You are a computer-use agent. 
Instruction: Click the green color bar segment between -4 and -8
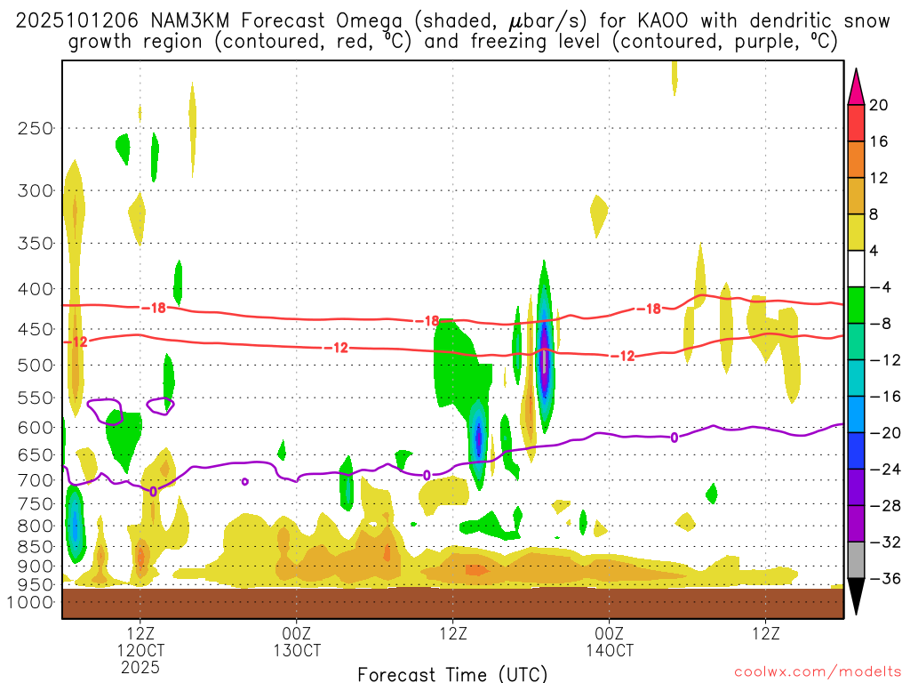click(856, 305)
